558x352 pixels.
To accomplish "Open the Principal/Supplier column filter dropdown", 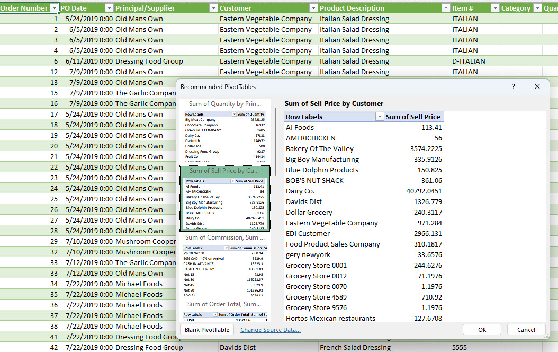I will click(x=213, y=8).
